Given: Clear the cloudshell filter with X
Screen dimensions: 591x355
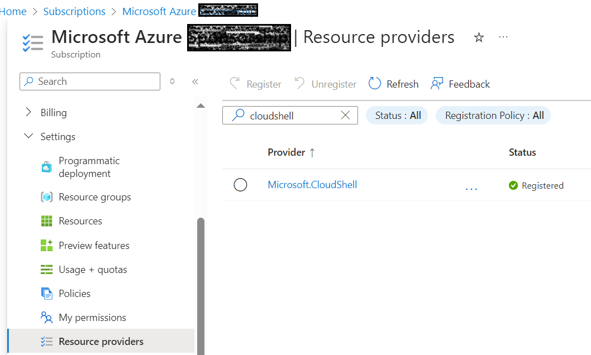Looking at the screenshot, I should [x=345, y=115].
